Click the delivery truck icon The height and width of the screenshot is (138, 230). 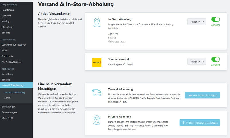point(97,92)
